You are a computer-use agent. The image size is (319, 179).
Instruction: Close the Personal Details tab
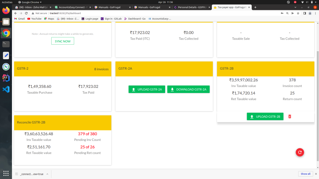point(209,7)
